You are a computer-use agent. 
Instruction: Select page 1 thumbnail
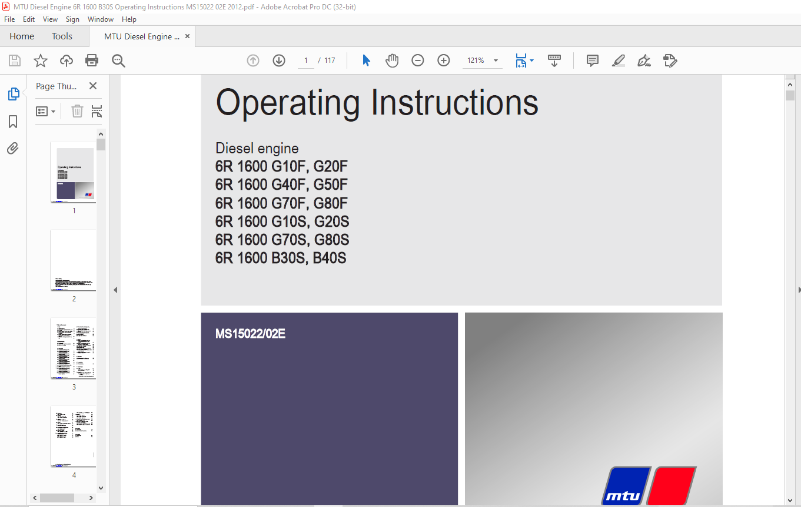pyautogui.click(x=74, y=172)
